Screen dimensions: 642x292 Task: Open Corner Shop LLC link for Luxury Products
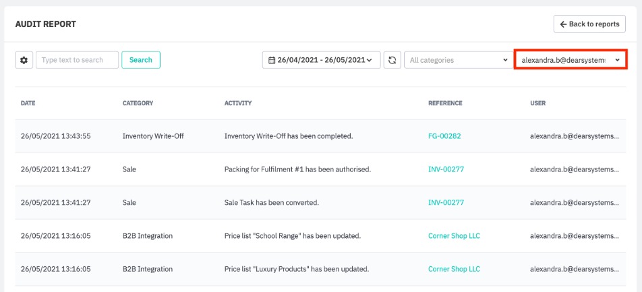[x=454, y=269]
